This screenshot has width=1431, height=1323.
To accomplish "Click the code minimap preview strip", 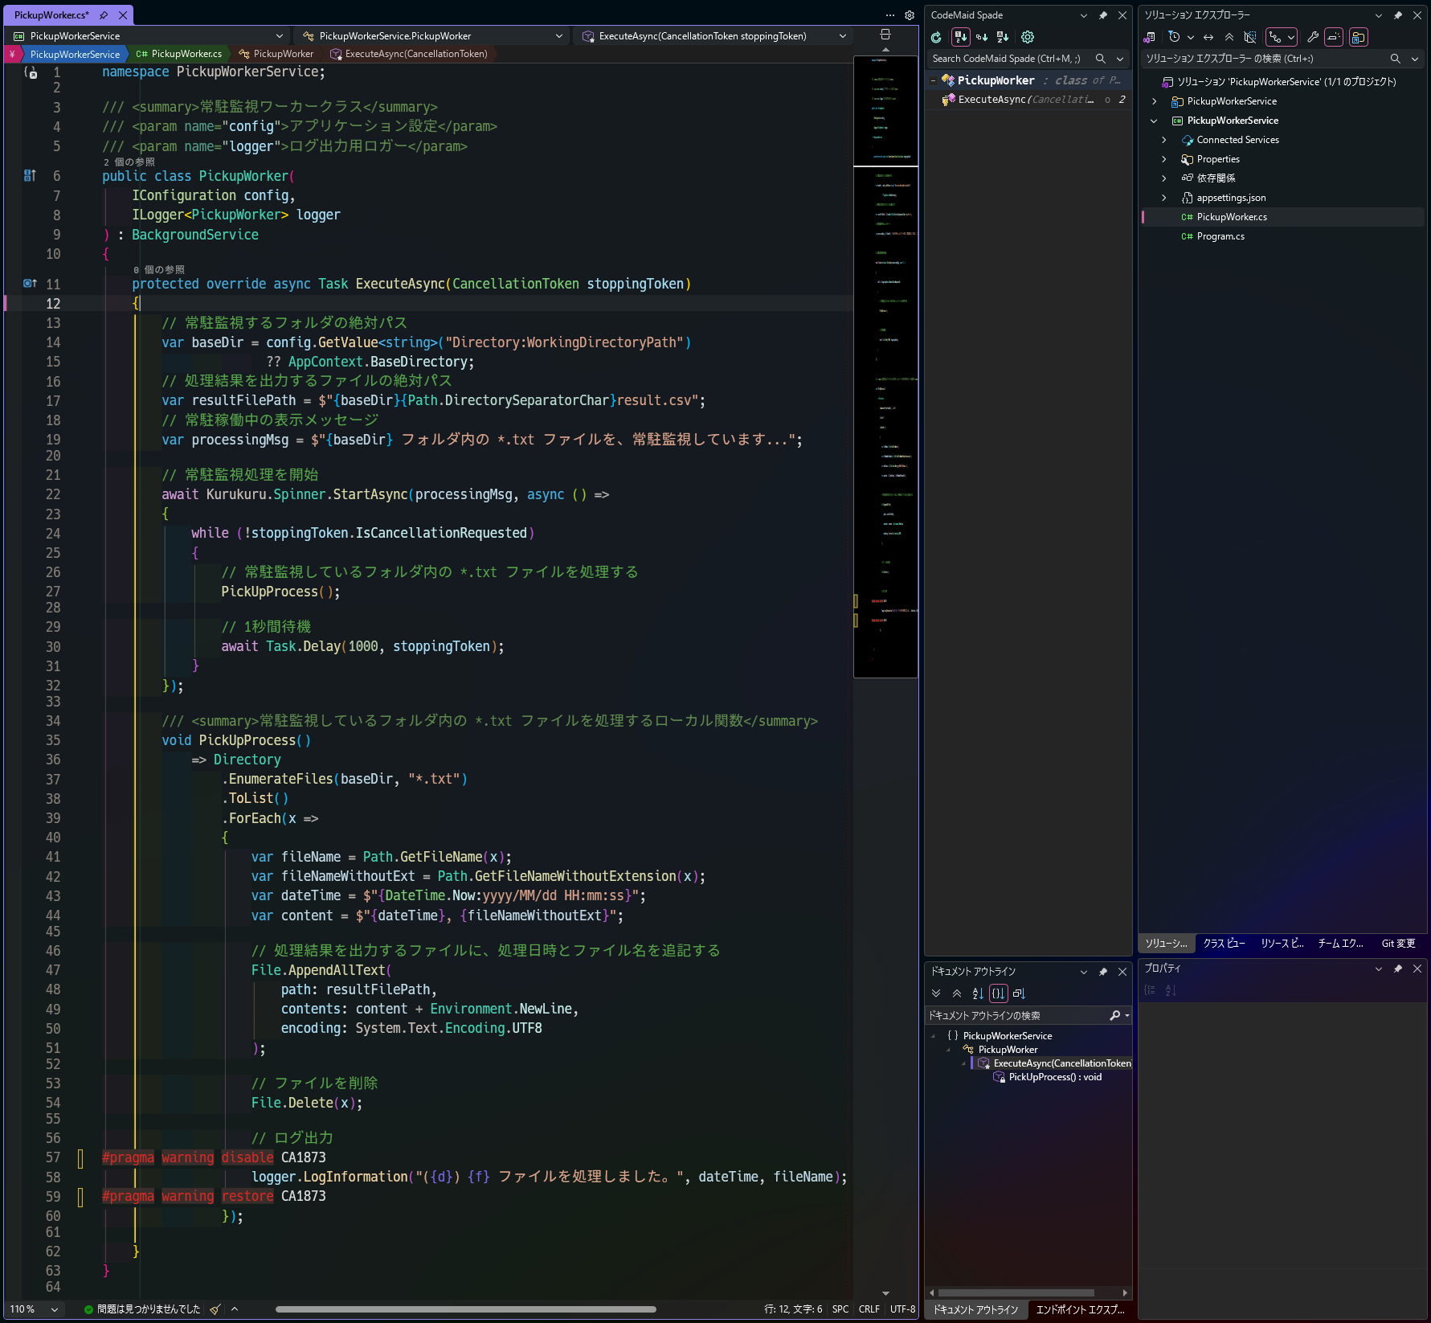I will pos(885,366).
